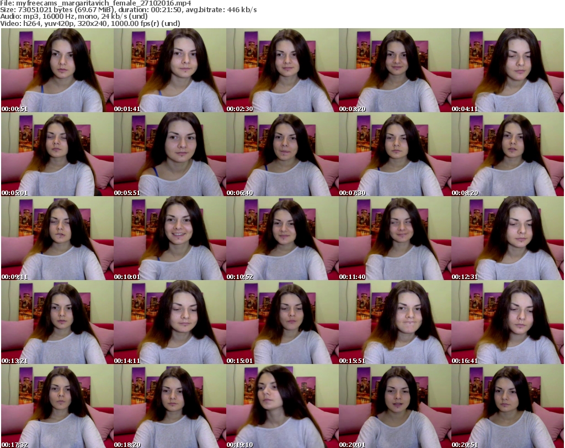Image resolution: width=565 pixels, height=448 pixels.
Task: Click the text 'duration: 00:21:50'
Action: (x=150, y=10)
